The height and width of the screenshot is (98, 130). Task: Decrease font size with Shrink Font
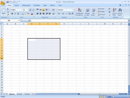coord(33,10)
